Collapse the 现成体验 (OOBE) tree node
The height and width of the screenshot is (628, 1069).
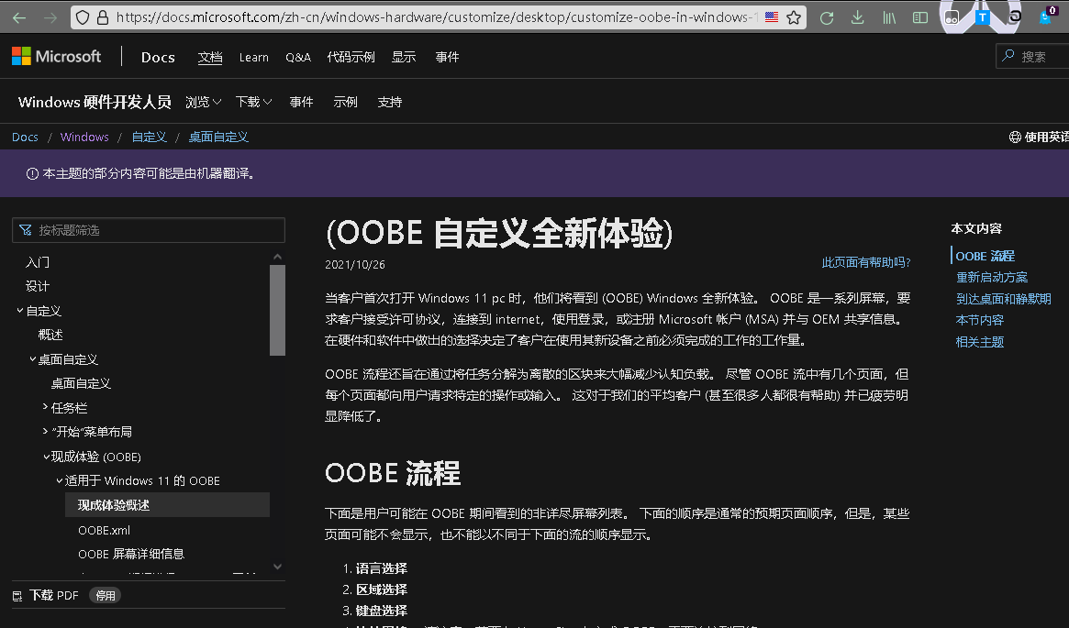(x=45, y=456)
